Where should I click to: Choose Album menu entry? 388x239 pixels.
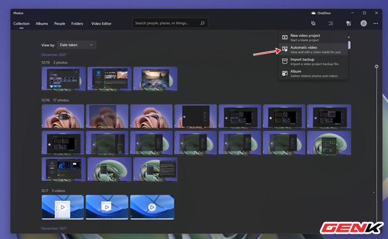[x=313, y=73]
